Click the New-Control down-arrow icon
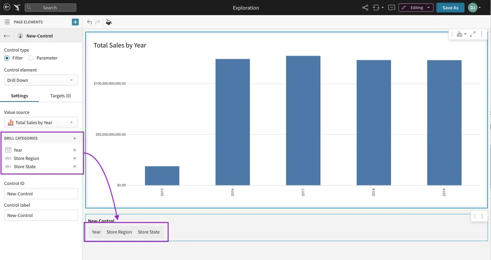The height and width of the screenshot is (260, 491). 20,36
